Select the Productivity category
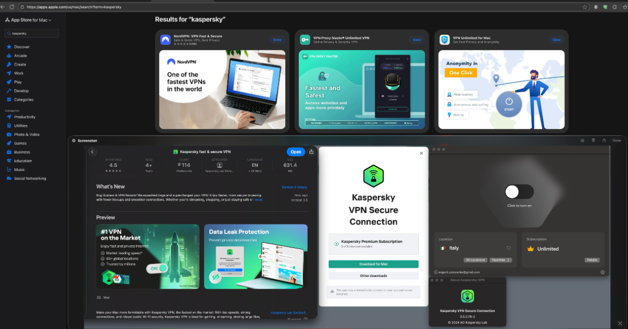 coord(21,117)
